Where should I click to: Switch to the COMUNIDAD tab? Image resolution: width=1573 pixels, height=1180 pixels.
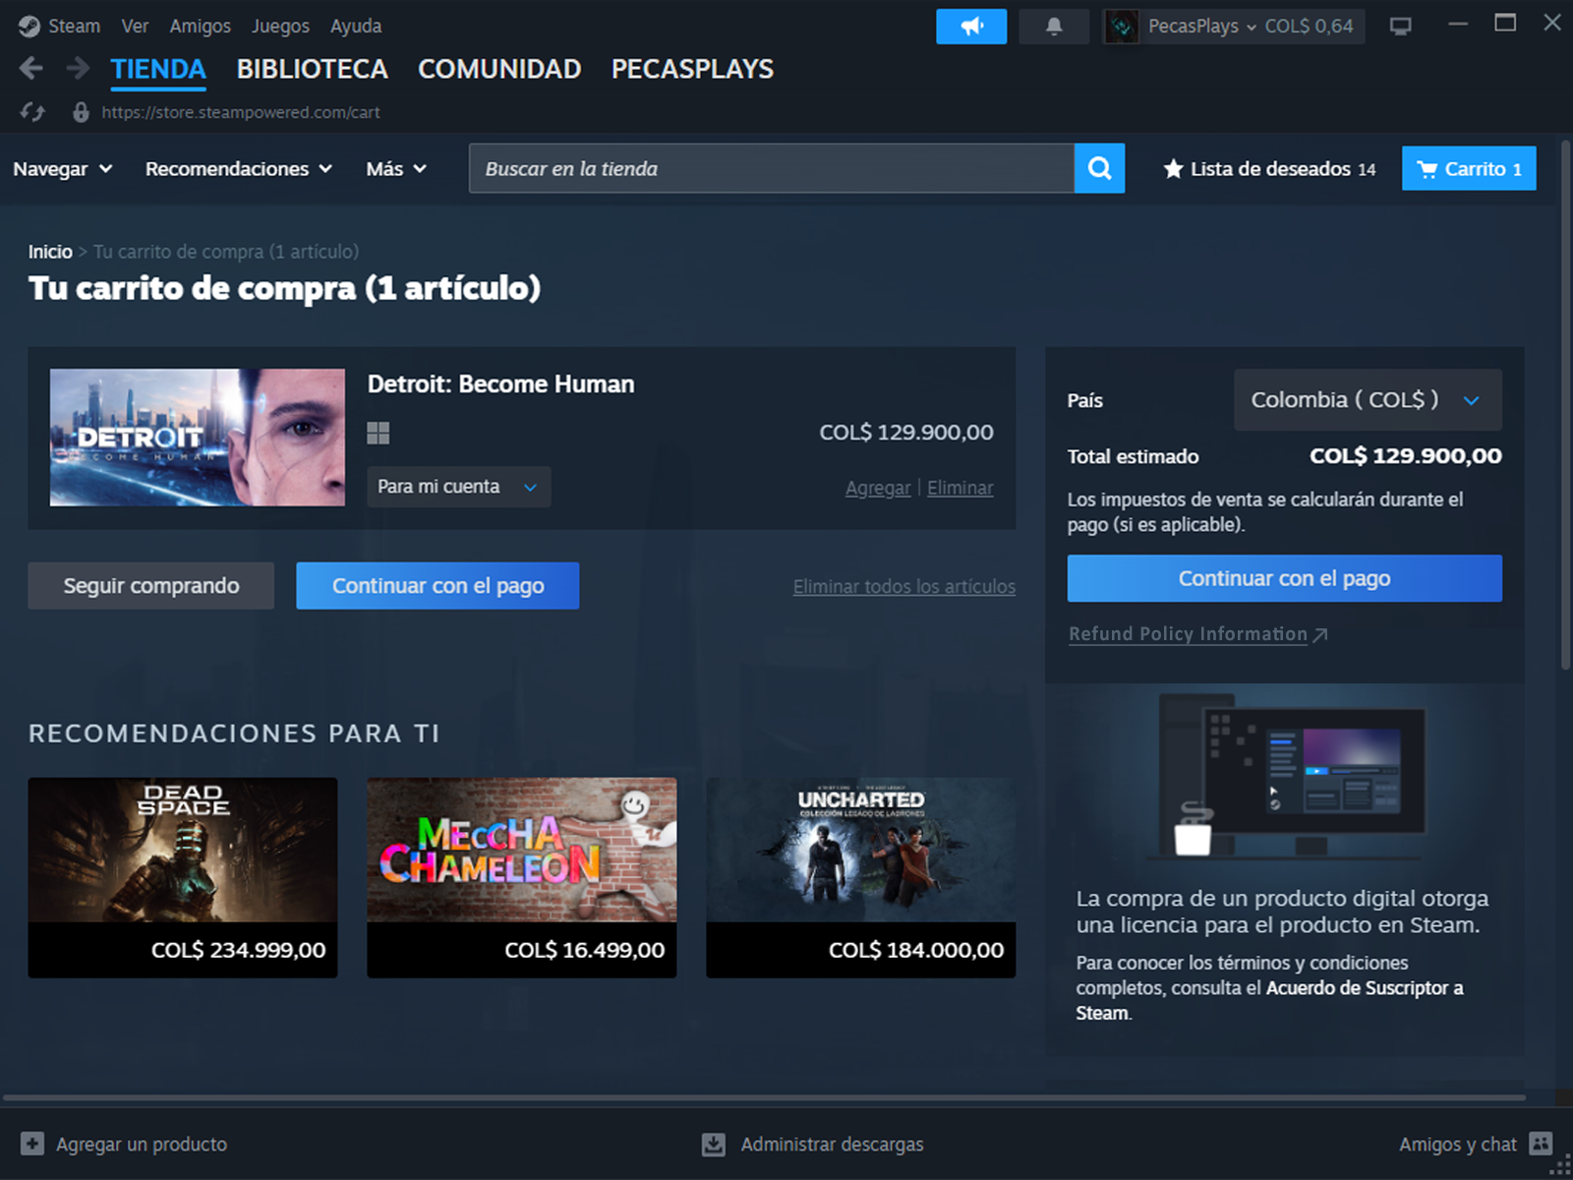point(499,69)
